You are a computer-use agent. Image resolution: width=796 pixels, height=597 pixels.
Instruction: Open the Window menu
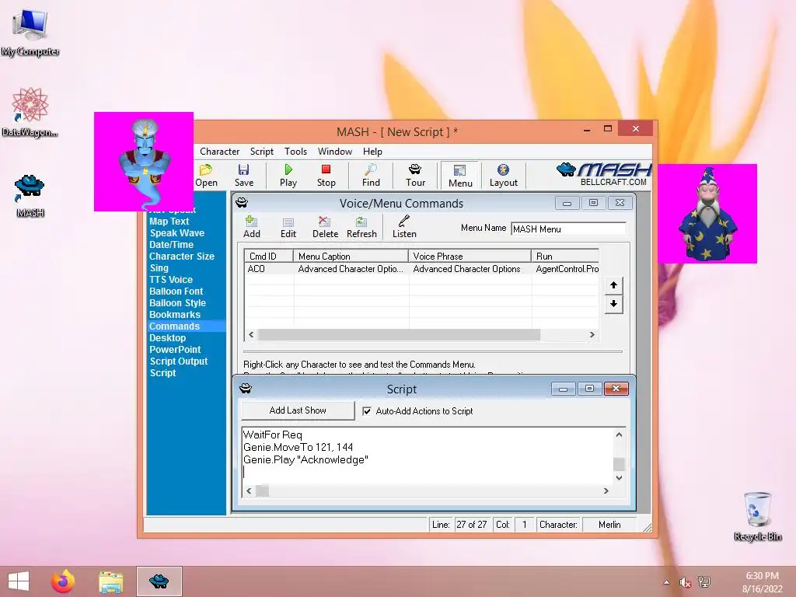(x=334, y=152)
